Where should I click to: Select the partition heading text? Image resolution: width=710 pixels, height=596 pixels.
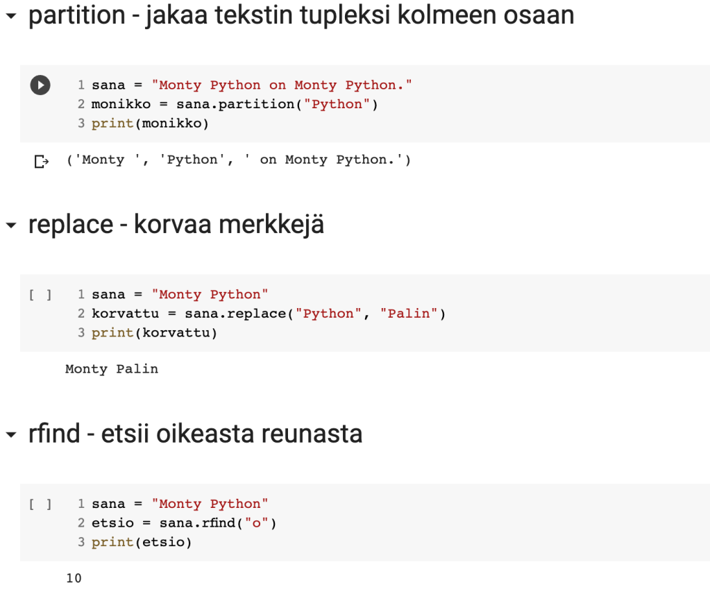coord(301,15)
